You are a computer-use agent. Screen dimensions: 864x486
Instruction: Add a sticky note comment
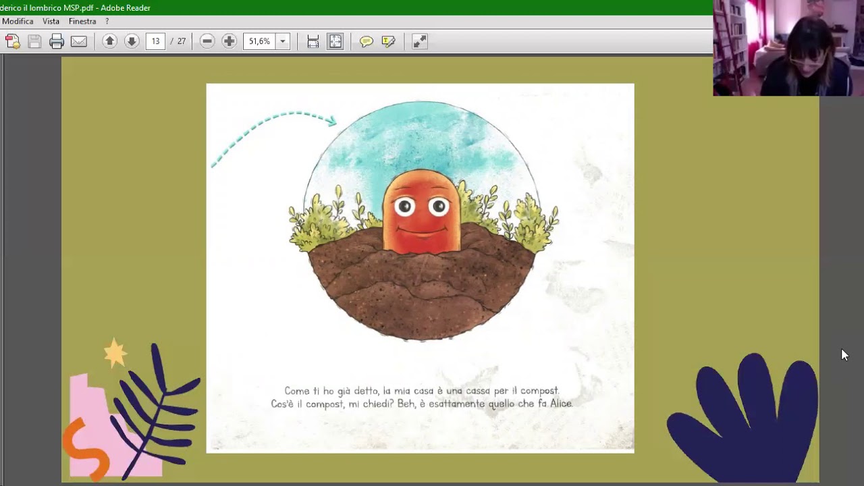click(x=367, y=41)
